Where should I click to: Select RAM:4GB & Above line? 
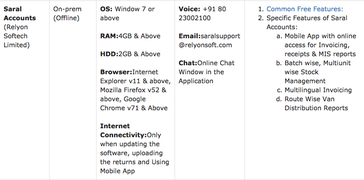(x=130, y=36)
